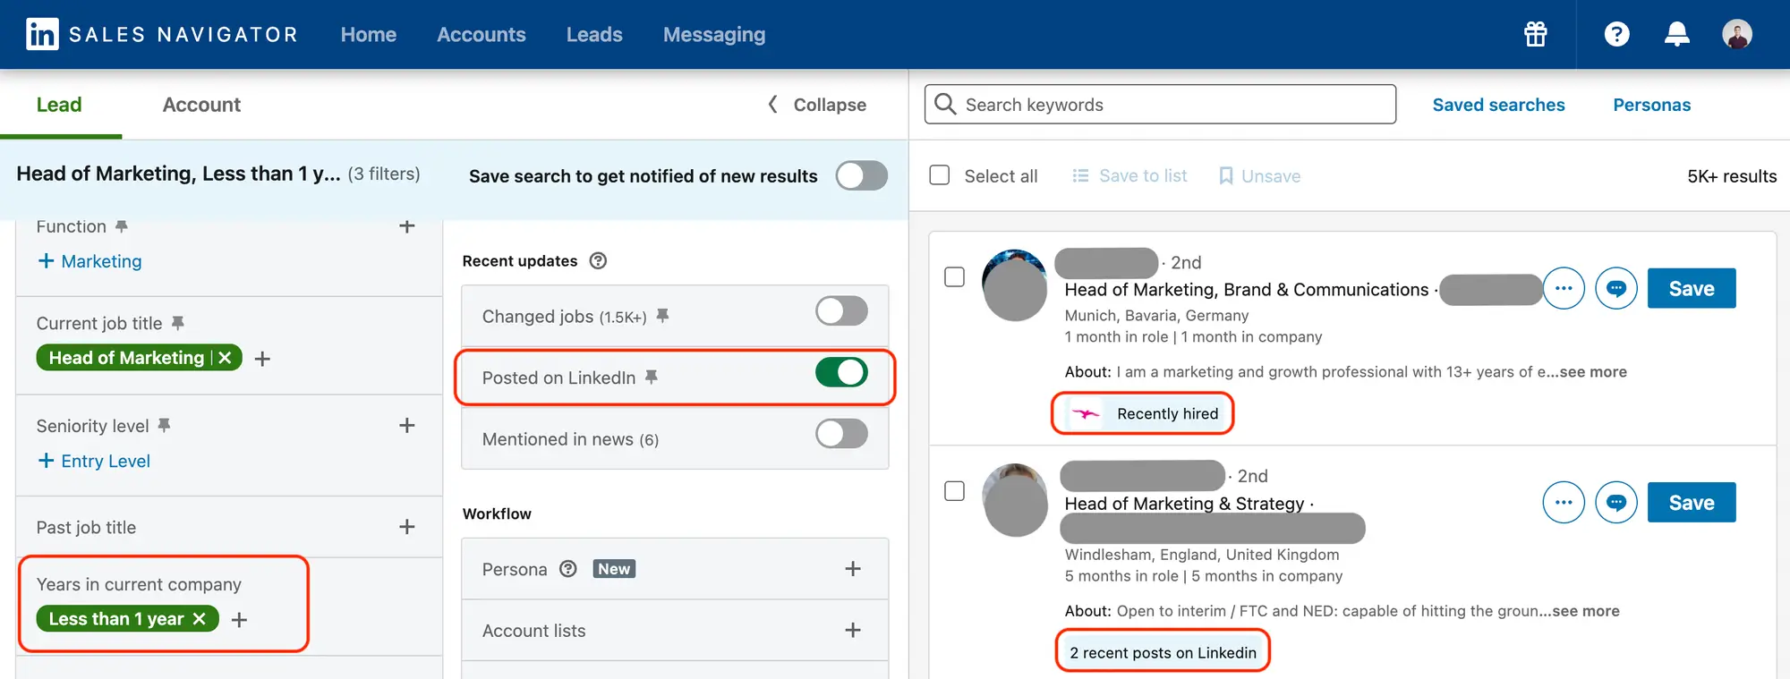Add the Marketing function suggestion
The width and height of the screenshot is (1790, 679).
[89, 261]
